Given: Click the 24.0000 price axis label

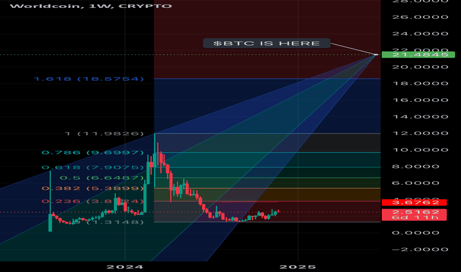Looking at the screenshot, I should 420,34.
